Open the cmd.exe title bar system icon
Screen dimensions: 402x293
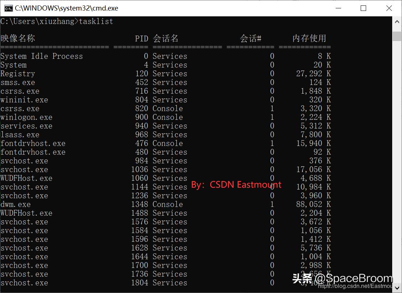point(8,8)
